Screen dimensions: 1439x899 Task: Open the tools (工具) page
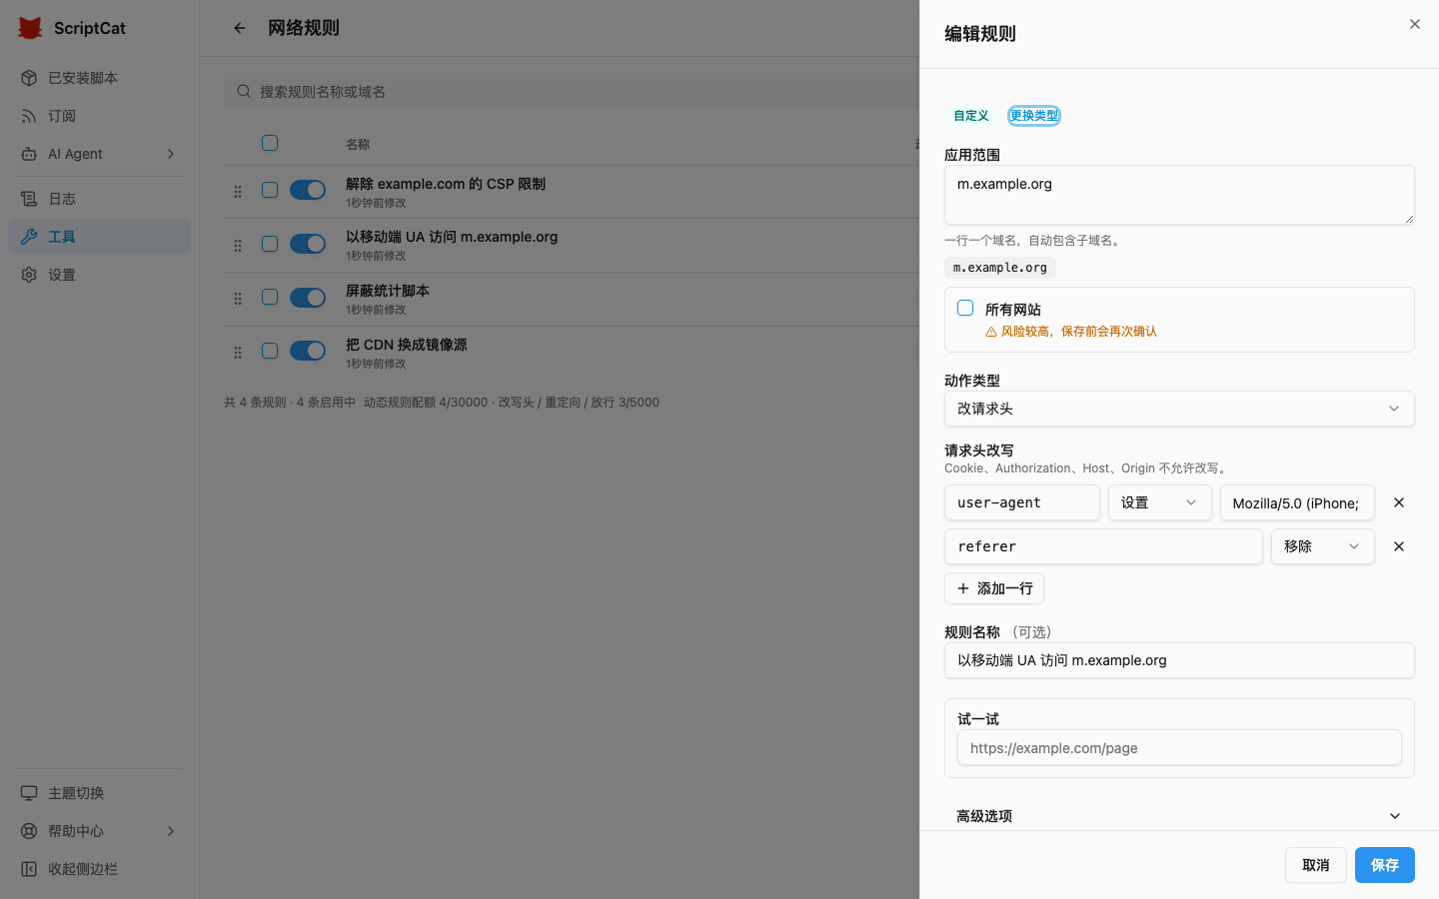pos(99,237)
